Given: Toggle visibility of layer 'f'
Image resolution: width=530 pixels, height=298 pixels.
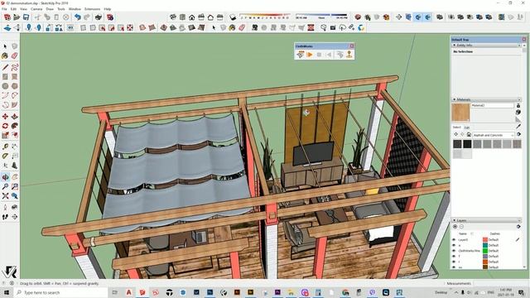Looking at the screenshot, I should click(x=454, y=256).
